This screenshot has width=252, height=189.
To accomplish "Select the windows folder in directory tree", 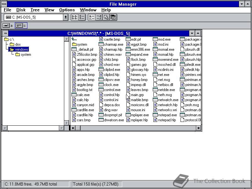I will pyautogui.click(x=19, y=49).
